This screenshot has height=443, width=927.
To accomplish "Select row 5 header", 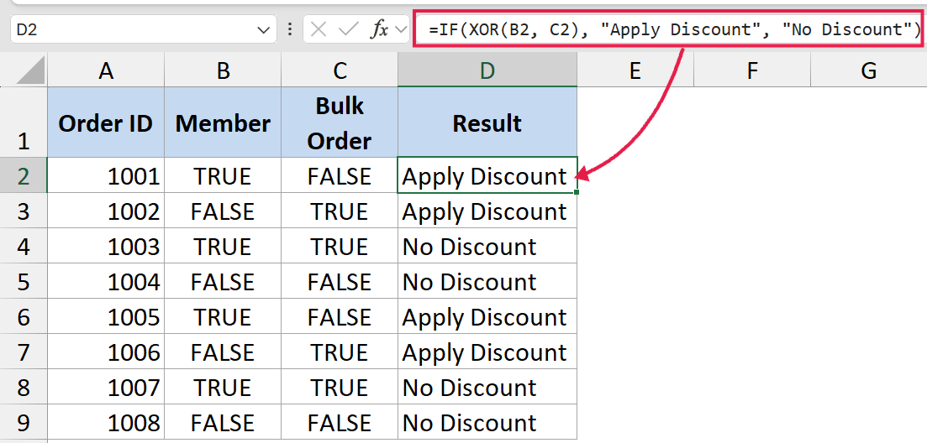I will 24,281.
